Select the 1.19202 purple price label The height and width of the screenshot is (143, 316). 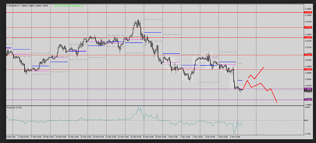coord(308,100)
